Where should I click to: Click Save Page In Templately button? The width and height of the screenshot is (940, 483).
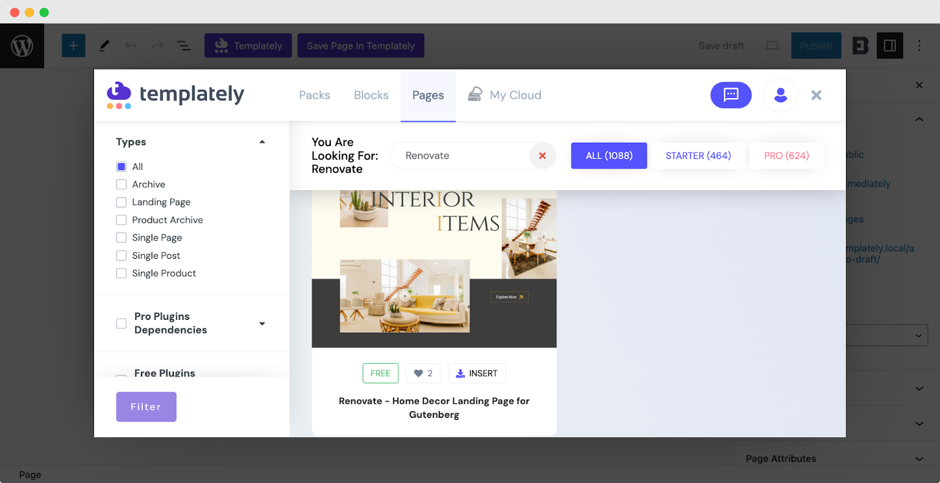click(361, 46)
